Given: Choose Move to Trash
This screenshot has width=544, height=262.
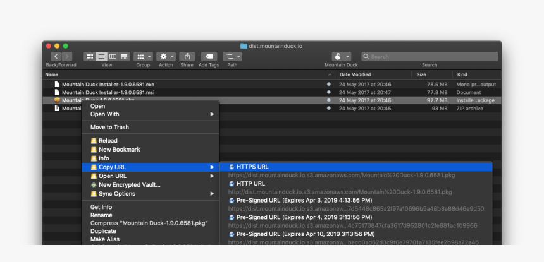Looking at the screenshot, I should tap(150, 127).
